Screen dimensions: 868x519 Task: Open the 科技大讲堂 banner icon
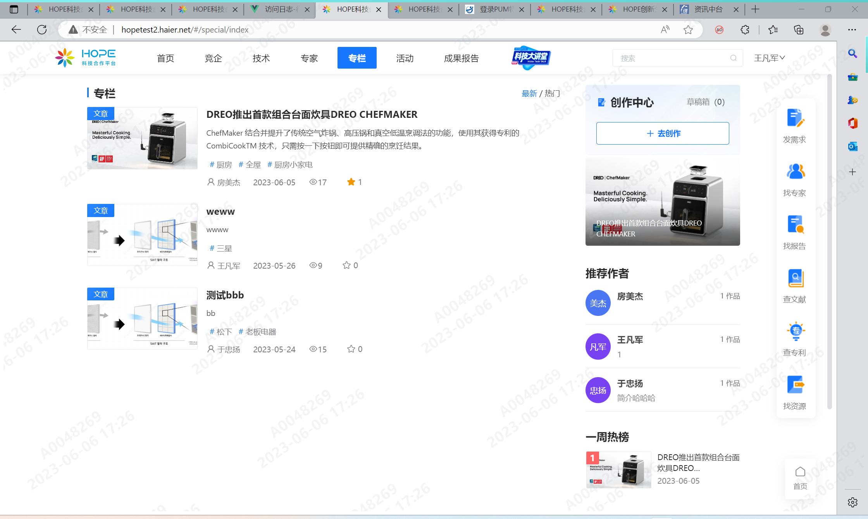tap(531, 58)
